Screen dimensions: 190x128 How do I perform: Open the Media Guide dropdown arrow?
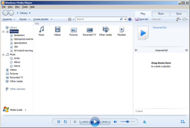click(26, 110)
